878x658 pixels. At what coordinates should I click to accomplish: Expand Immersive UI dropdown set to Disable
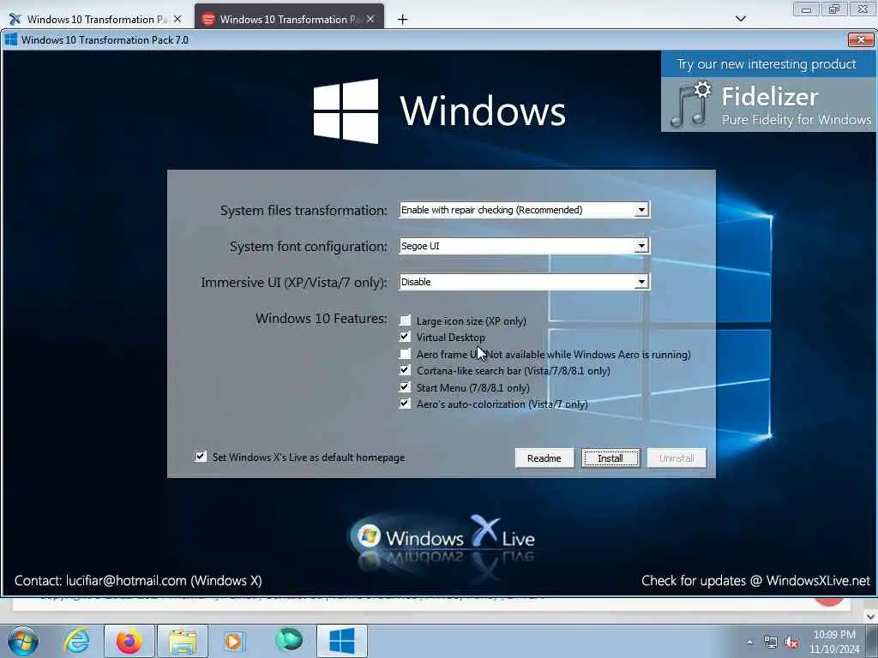tap(641, 282)
